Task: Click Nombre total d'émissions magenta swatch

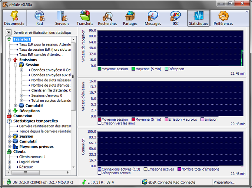Action: pos(179,169)
